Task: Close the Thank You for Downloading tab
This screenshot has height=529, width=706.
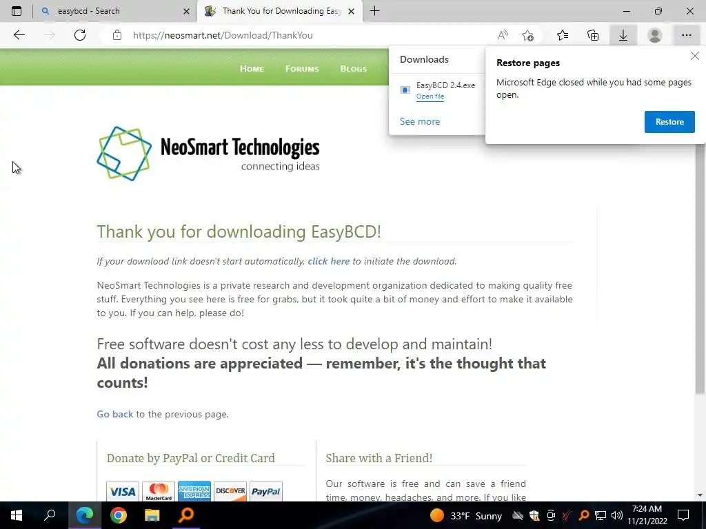Action: tap(351, 11)
